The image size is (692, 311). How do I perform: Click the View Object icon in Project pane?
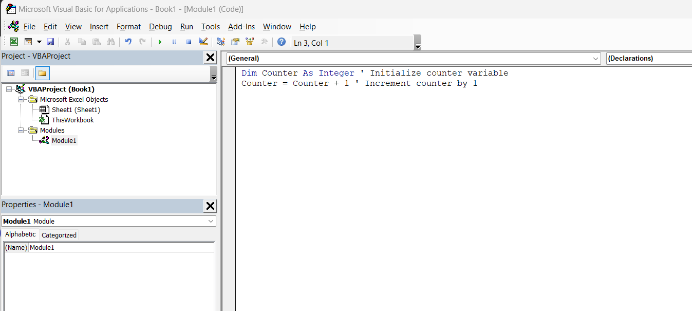point(25,73)
